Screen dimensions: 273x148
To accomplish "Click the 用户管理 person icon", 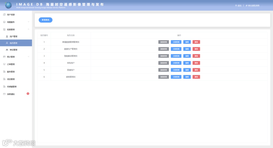I will coord(7,37).
